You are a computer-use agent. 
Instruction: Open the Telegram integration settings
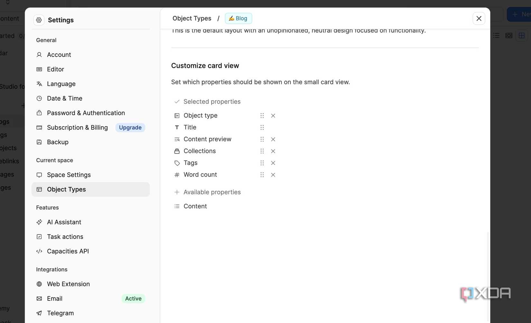(x=60, y=313)
